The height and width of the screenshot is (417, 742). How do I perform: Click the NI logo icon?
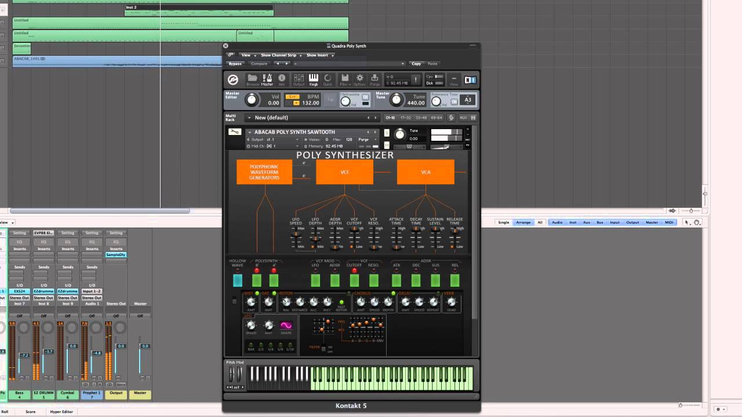click(470, 80)
